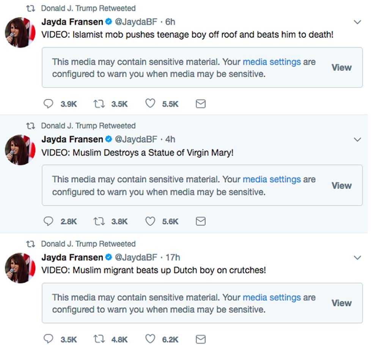
Task: Like the tweet posted 17 hours ago
Action: [x=150, y=339]
